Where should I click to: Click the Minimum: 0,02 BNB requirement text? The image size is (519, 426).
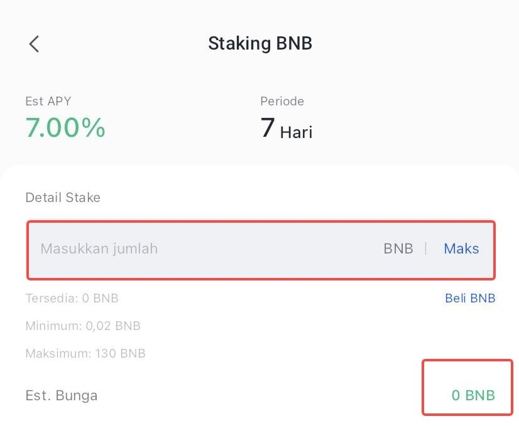[x=82, y=326]
